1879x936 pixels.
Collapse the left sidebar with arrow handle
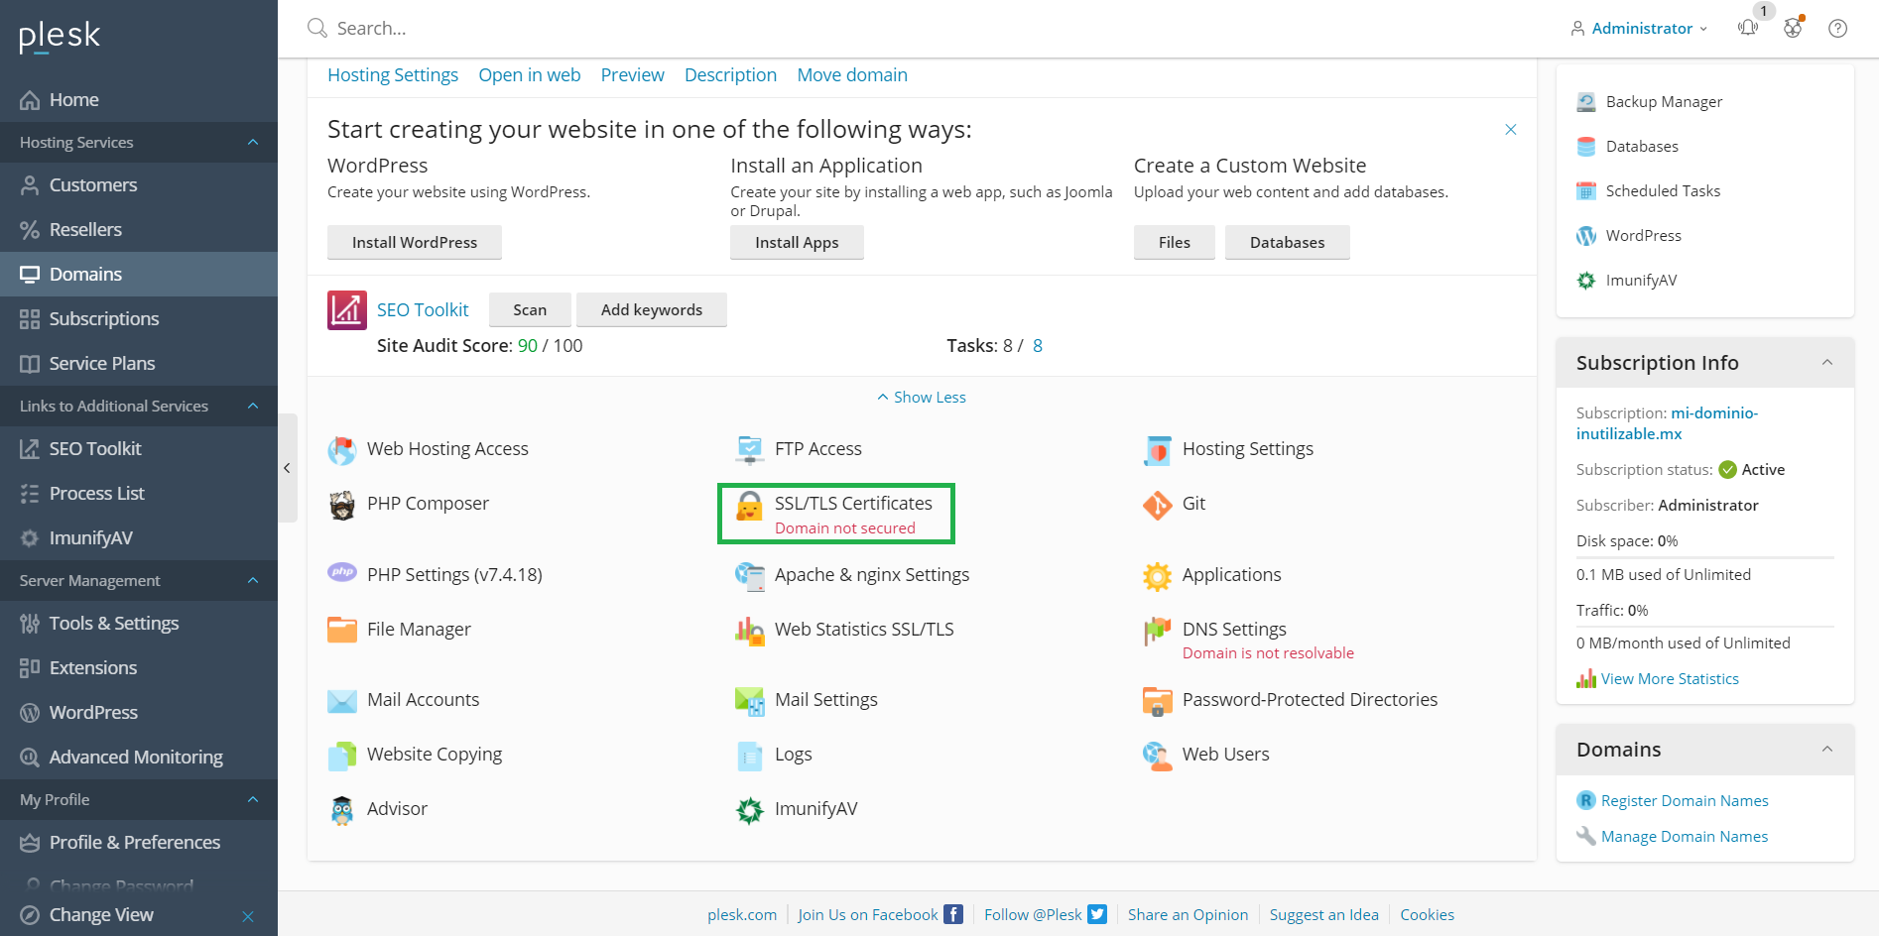point(287,468)
